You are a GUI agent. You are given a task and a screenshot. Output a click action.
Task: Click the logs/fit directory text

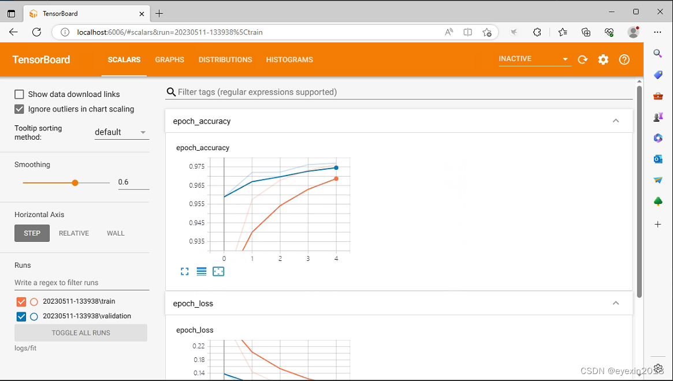point(25,349)
